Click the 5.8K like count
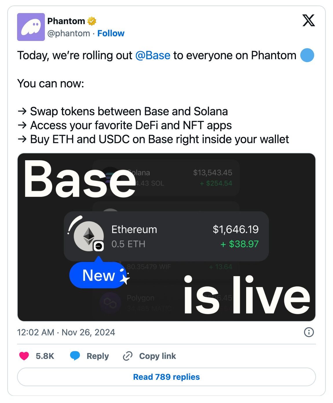 coord(45,356)
